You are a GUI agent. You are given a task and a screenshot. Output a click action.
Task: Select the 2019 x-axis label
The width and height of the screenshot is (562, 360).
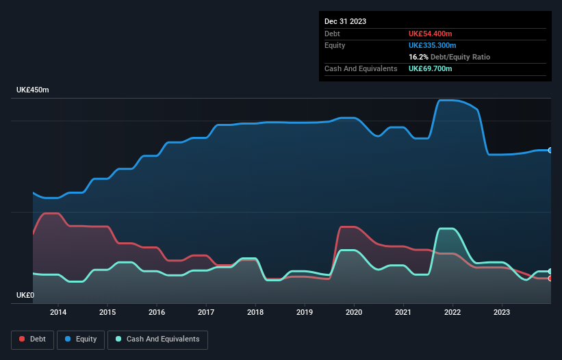coord(305,312)
